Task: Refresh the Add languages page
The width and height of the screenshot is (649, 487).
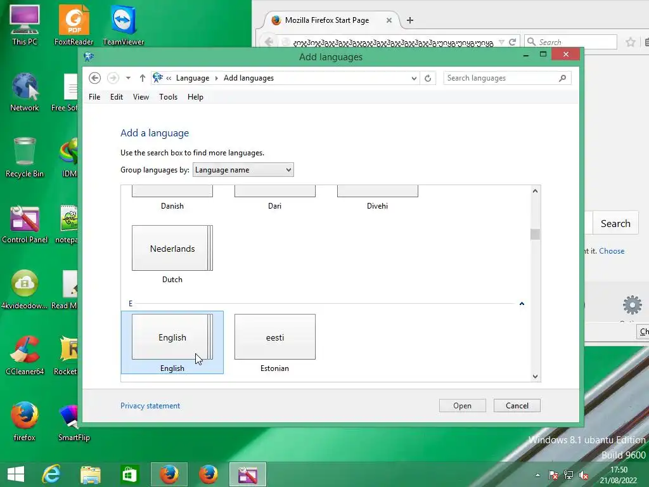Action: click(428, 78)
